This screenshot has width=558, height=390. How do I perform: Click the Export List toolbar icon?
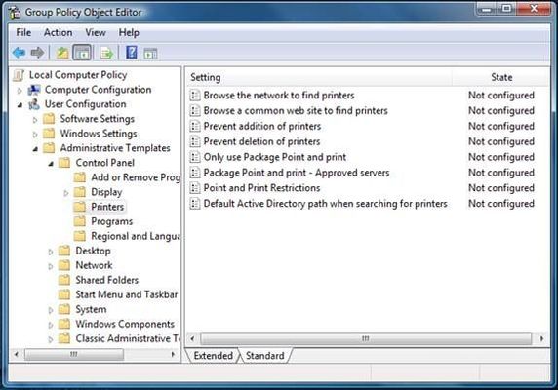[x=106, y=53]
